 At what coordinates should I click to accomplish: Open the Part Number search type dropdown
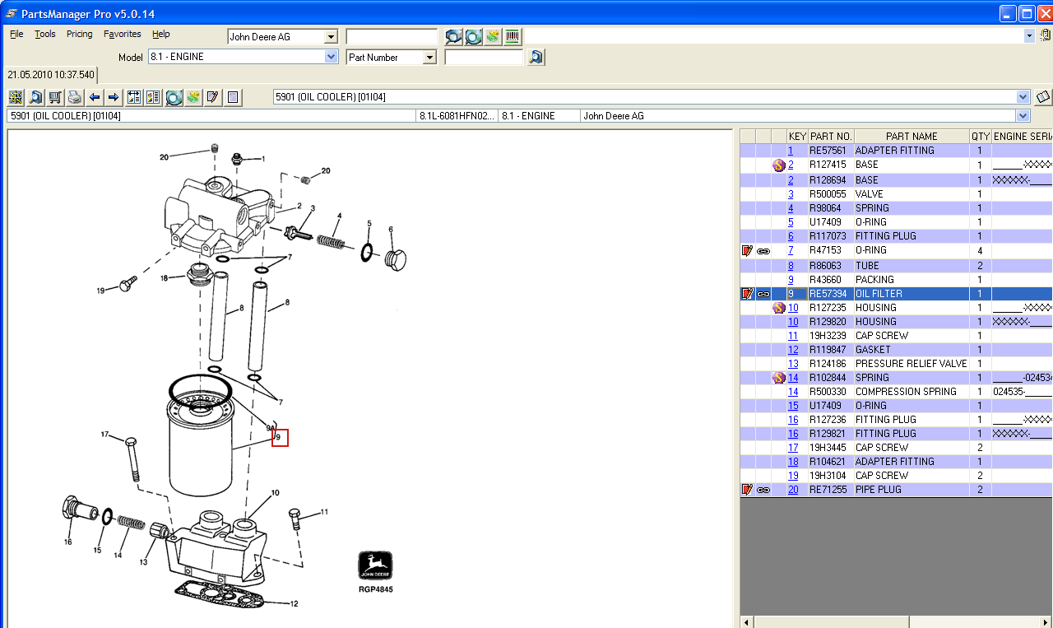429,58
